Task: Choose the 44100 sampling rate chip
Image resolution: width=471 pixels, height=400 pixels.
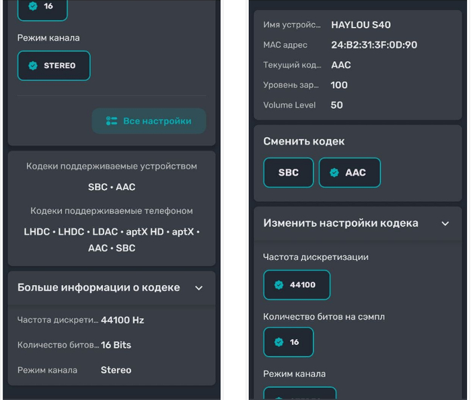Action: 297,285
